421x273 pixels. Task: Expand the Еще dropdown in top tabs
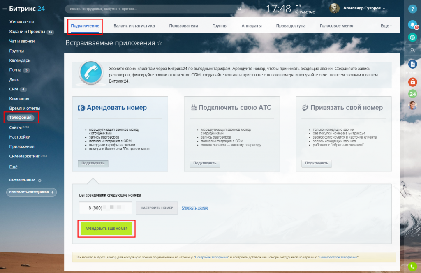pos(386,26)
